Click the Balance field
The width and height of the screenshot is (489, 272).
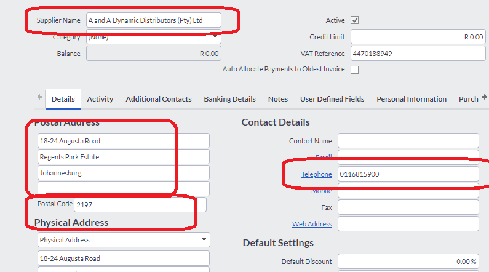point(154,54)
